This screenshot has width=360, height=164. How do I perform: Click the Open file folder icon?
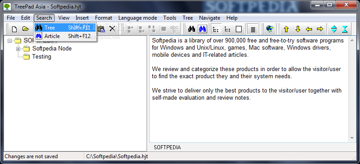(x=25, y=29)
